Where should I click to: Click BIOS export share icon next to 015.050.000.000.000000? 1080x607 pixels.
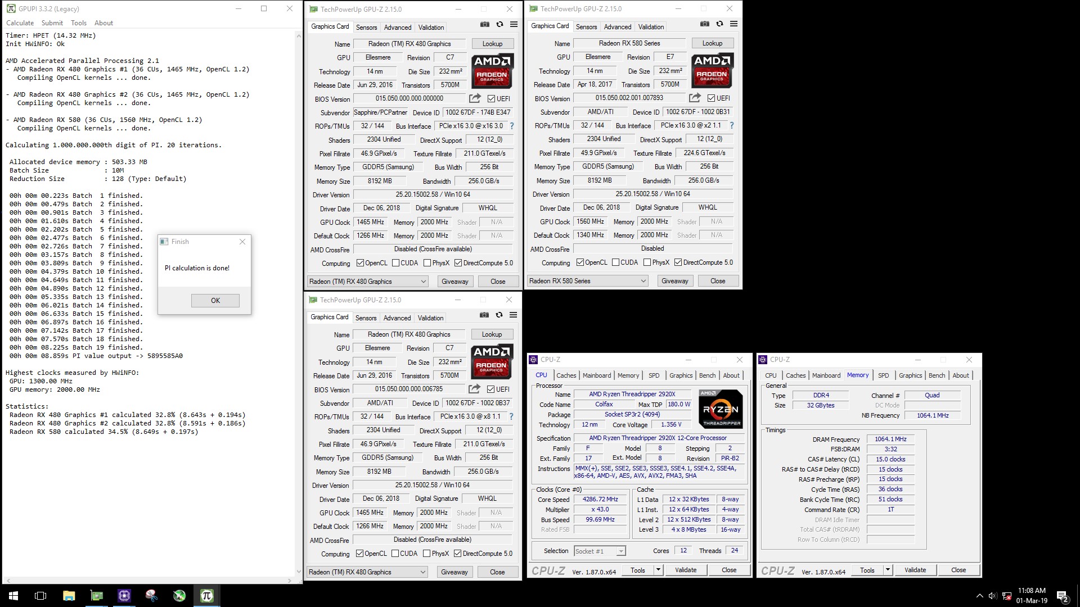[x=475, y=98]
